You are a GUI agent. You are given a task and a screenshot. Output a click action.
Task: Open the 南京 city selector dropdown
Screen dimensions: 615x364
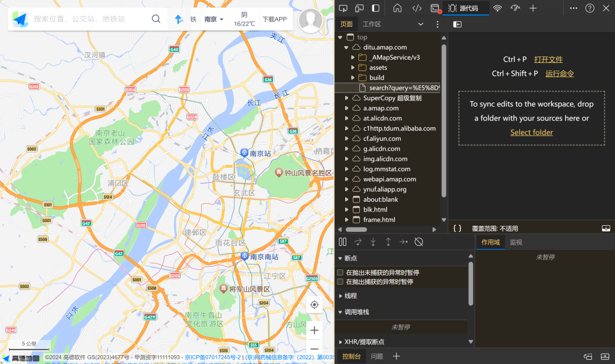[x=214, y=19]
